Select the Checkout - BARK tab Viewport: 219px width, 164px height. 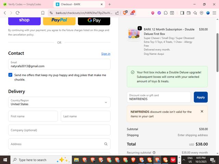click(79, 4)
